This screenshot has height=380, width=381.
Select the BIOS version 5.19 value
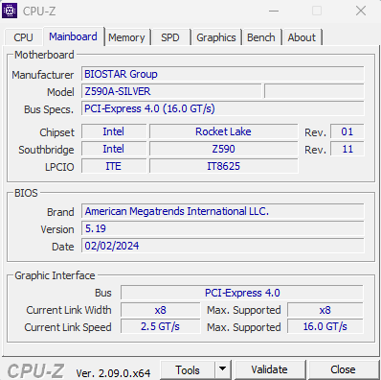pyautogui.click(x=223, y=228)
